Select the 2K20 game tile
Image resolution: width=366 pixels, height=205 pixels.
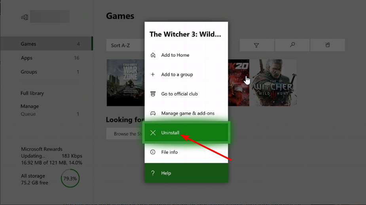tap(239, 83)
